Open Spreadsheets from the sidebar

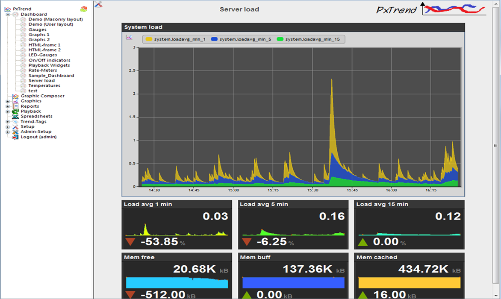click(x=36, y=117)
